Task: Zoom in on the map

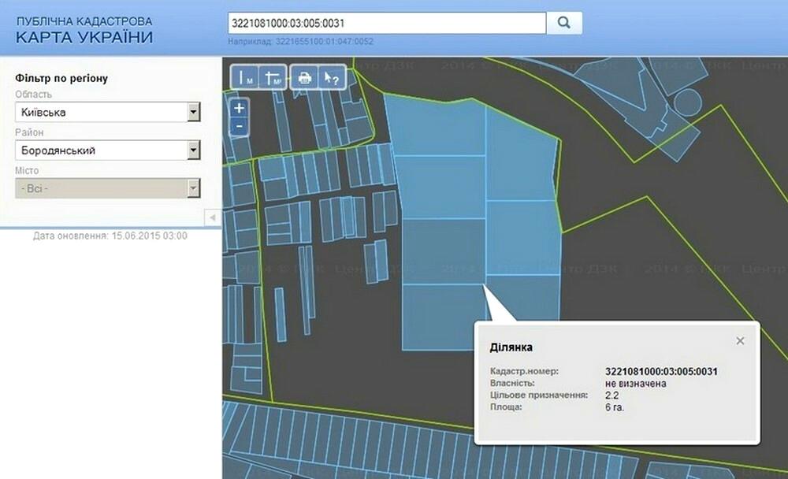Action: pos(240,108)
